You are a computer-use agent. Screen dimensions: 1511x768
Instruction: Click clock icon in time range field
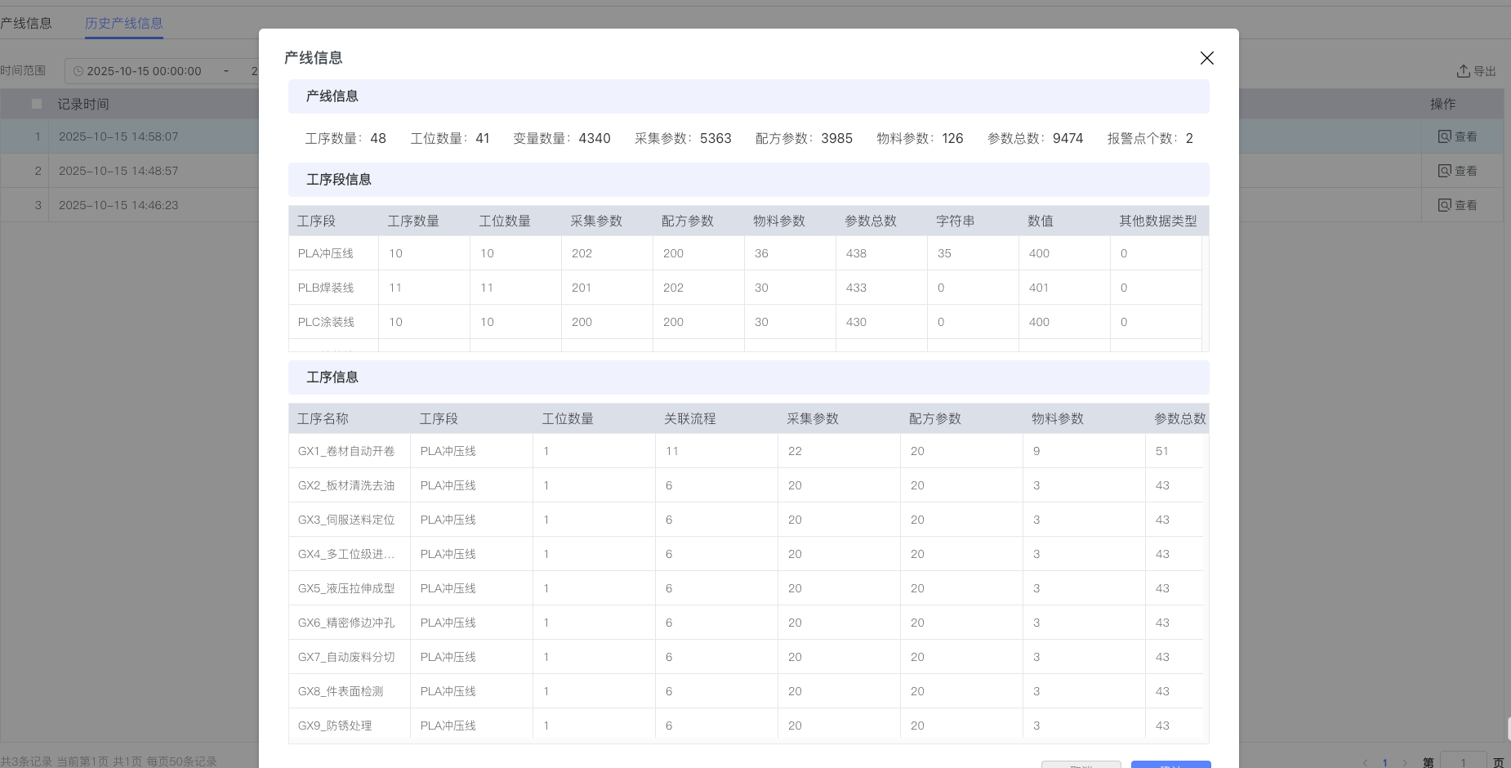click(78, 71)
